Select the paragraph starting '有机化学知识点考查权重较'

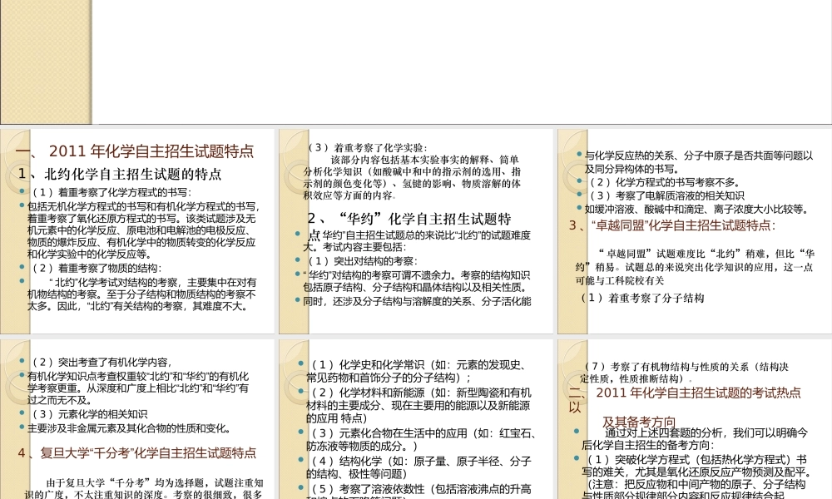(138, 388)
